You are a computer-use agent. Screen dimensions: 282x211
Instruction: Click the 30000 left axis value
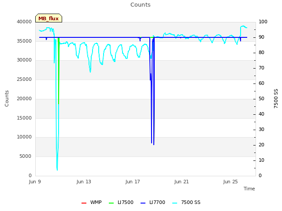[24, 60]
